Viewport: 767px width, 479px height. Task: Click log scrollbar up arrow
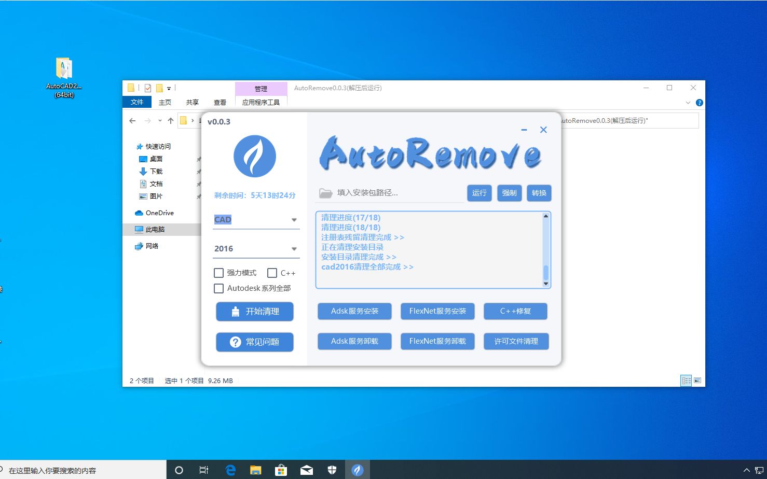tap(545, 216)
